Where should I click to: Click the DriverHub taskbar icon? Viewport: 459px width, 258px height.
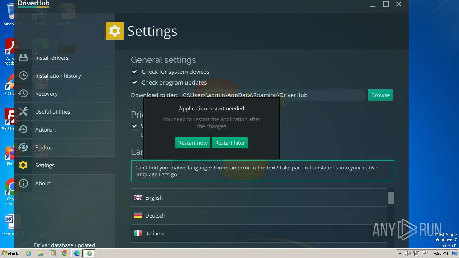(x=89, y=253)
